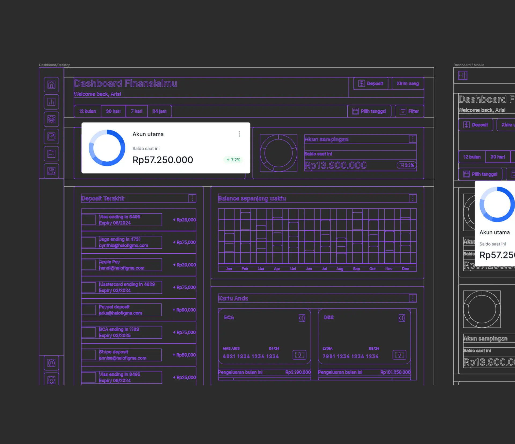Click the users icon in sidebar
Viewport: 515px width, 444px height.
51,171
